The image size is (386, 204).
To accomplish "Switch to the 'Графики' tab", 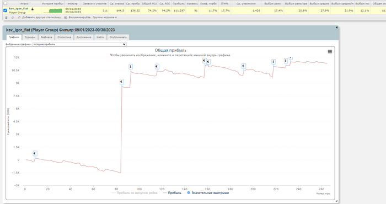I will click(x=14, y=37).
